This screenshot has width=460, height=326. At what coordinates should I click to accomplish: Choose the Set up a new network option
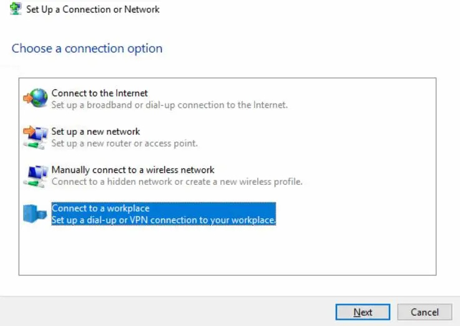point(95,132)
